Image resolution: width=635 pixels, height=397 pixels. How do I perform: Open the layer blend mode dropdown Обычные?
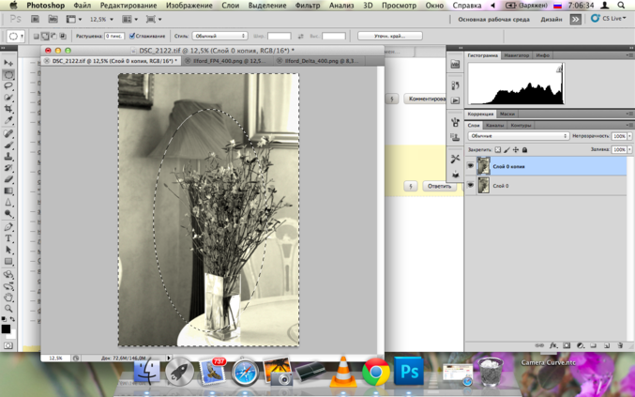(x=519, y=136)
